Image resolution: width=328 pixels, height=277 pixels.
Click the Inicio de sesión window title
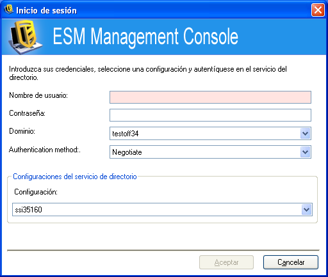[46, 10]
